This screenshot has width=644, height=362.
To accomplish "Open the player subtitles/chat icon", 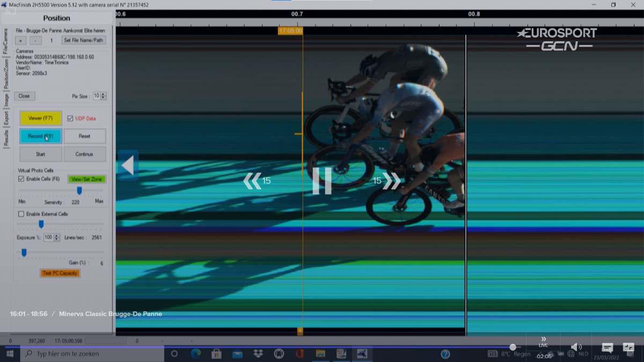I will tap(607, 348).
